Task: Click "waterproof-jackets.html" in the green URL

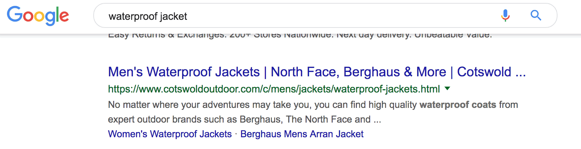Action: [x=387, y=89]
